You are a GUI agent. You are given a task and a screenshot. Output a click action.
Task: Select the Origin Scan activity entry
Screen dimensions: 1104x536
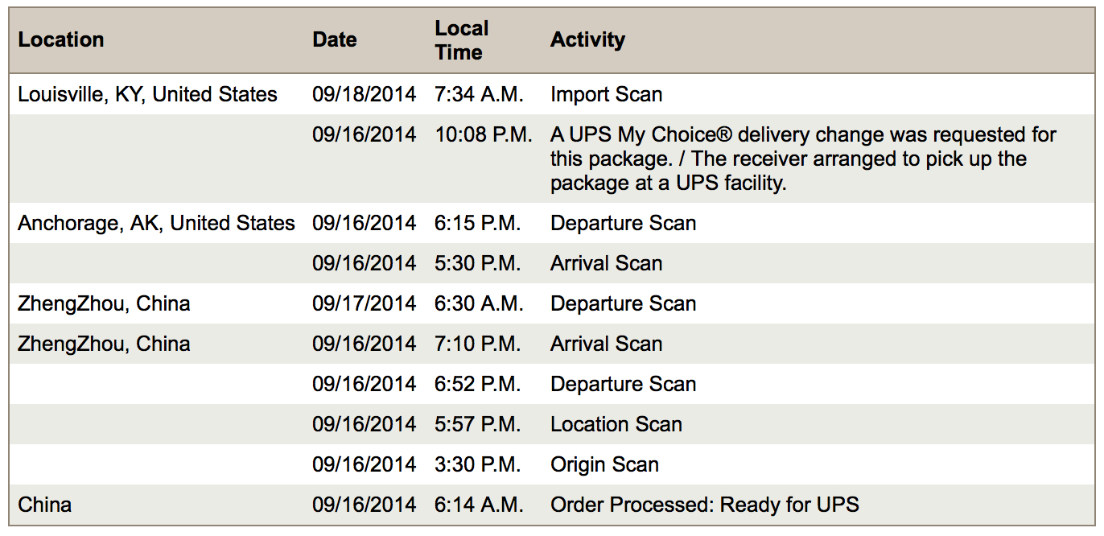[604, 464]
